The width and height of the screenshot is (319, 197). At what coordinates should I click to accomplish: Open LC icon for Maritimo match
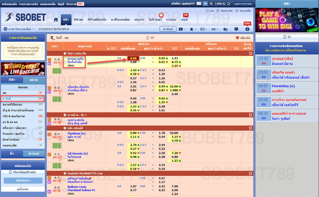pyautogui.click(x=49, y=134)
